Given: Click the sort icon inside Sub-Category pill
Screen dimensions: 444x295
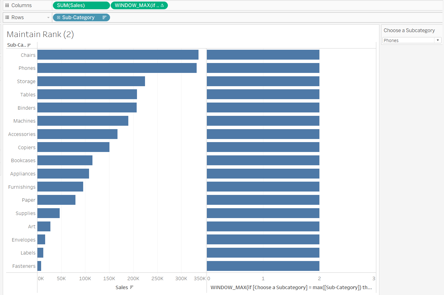Looking at the screenshot, I should [x=104, y=18].
